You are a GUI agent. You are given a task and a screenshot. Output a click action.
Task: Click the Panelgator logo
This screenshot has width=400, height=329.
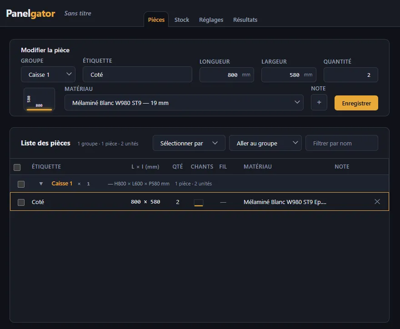coord(30,14)
